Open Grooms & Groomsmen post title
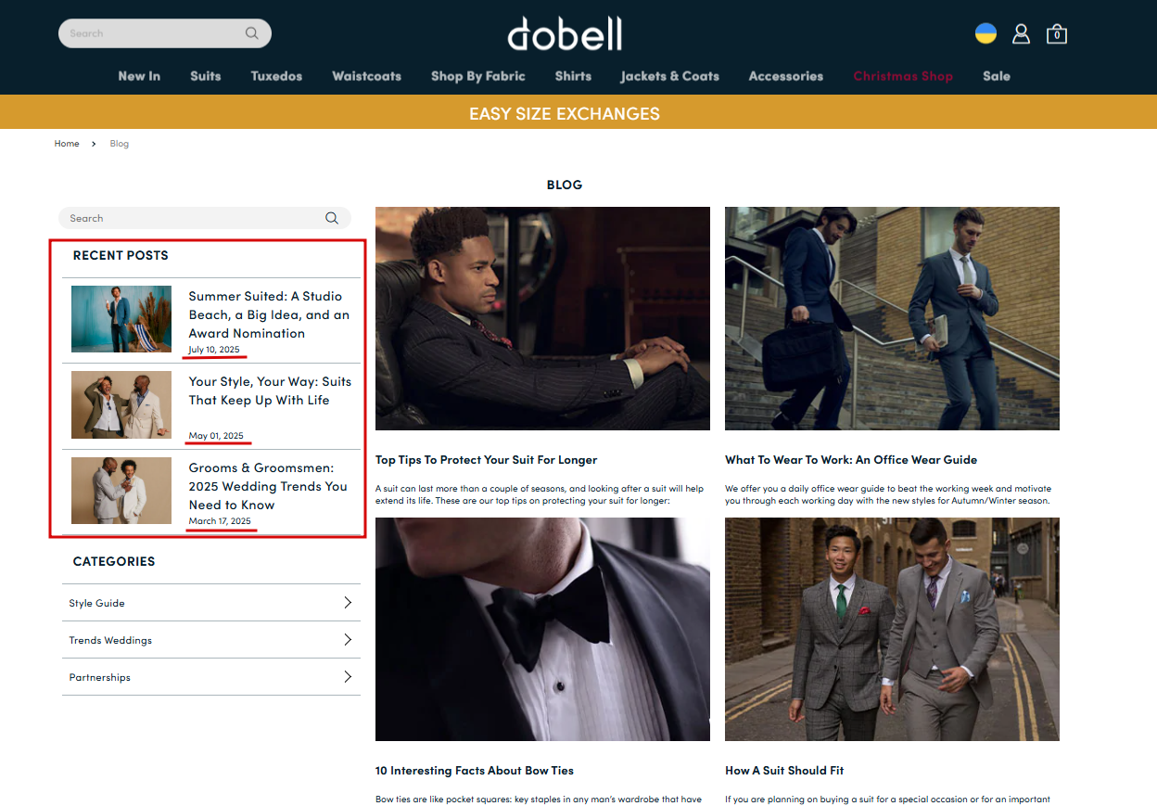1157x806 pixels. point(268,486)
